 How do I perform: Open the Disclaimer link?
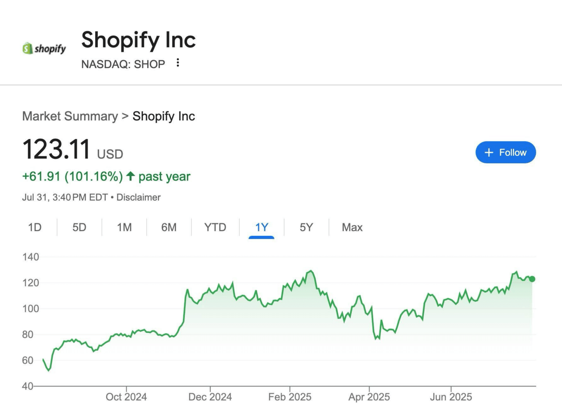[138, 198]
